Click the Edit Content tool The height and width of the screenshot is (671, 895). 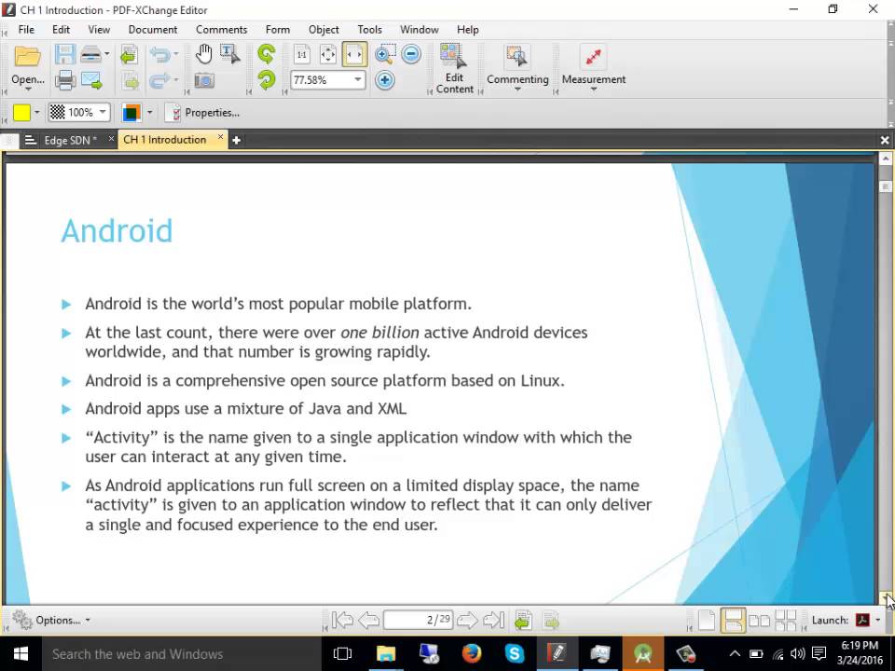click(455, 68)
